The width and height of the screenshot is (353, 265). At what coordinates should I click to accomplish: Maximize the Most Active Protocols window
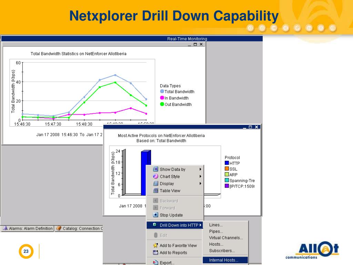250,127
